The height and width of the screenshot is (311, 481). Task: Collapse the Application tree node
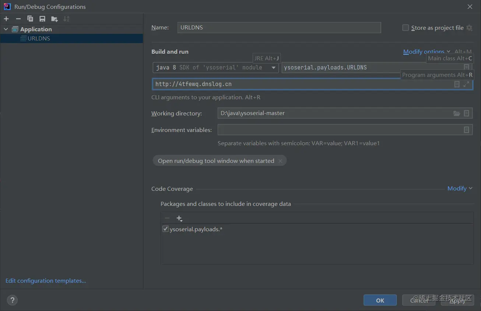[x=6, y=29]
